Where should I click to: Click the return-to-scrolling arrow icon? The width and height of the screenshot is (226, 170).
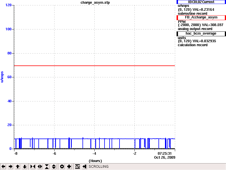pos(84,167)
